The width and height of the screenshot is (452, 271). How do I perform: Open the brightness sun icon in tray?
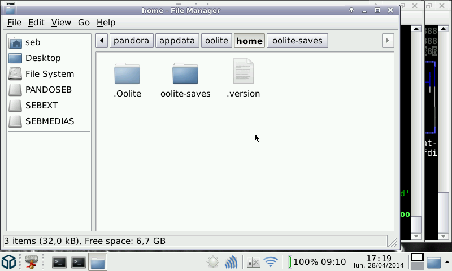(x=213, y=262)
